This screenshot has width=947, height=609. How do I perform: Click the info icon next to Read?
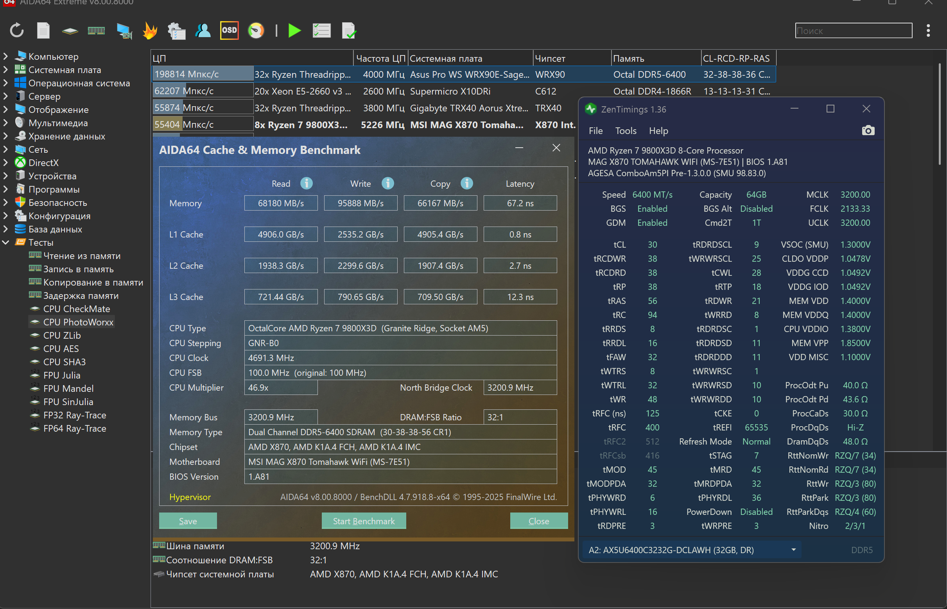(x=306, y=184)
